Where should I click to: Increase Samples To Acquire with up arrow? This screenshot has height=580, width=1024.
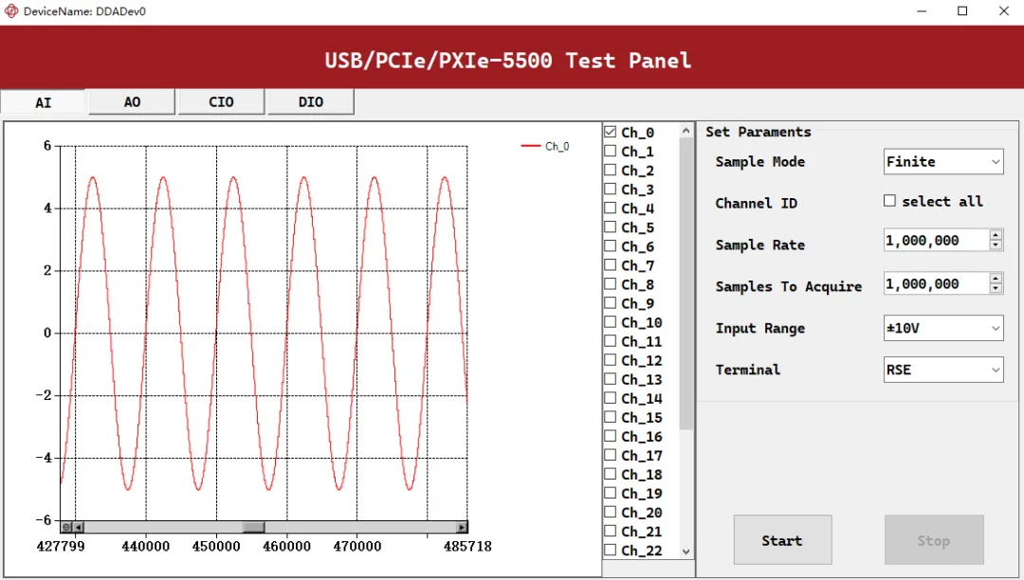click(996, 278)
